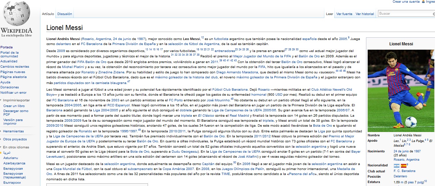Click into the Buscar search field
This screenshot has width=435, height=186.
403,14
